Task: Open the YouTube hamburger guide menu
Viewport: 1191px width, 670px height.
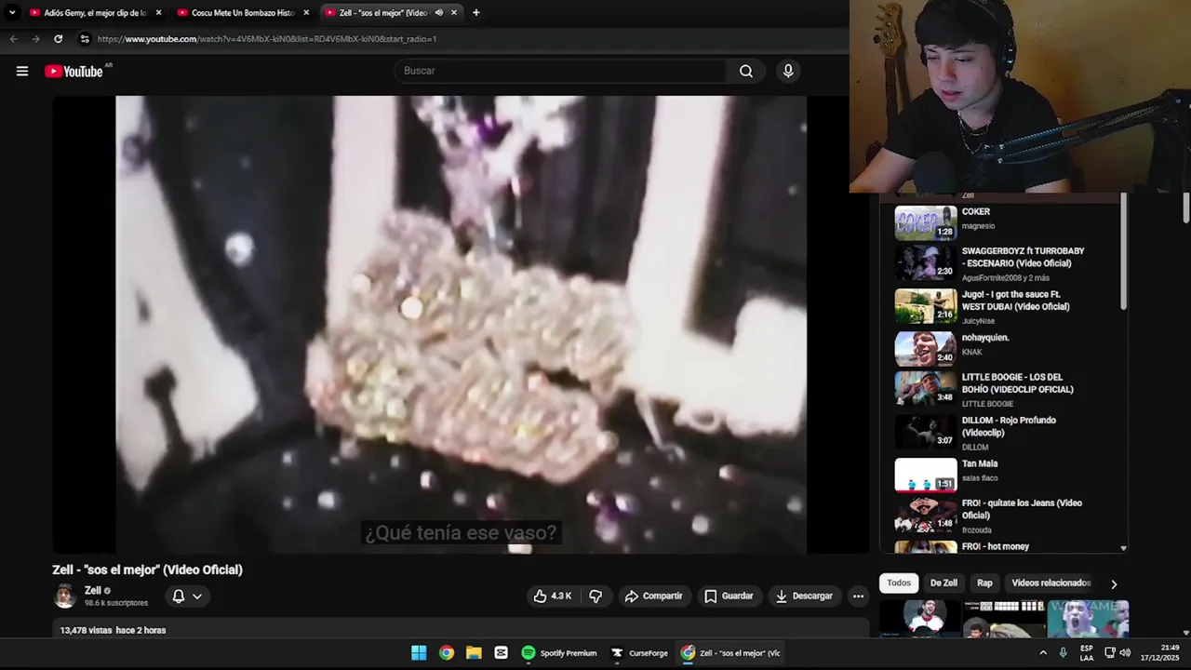Action: (x=22, y=71)
